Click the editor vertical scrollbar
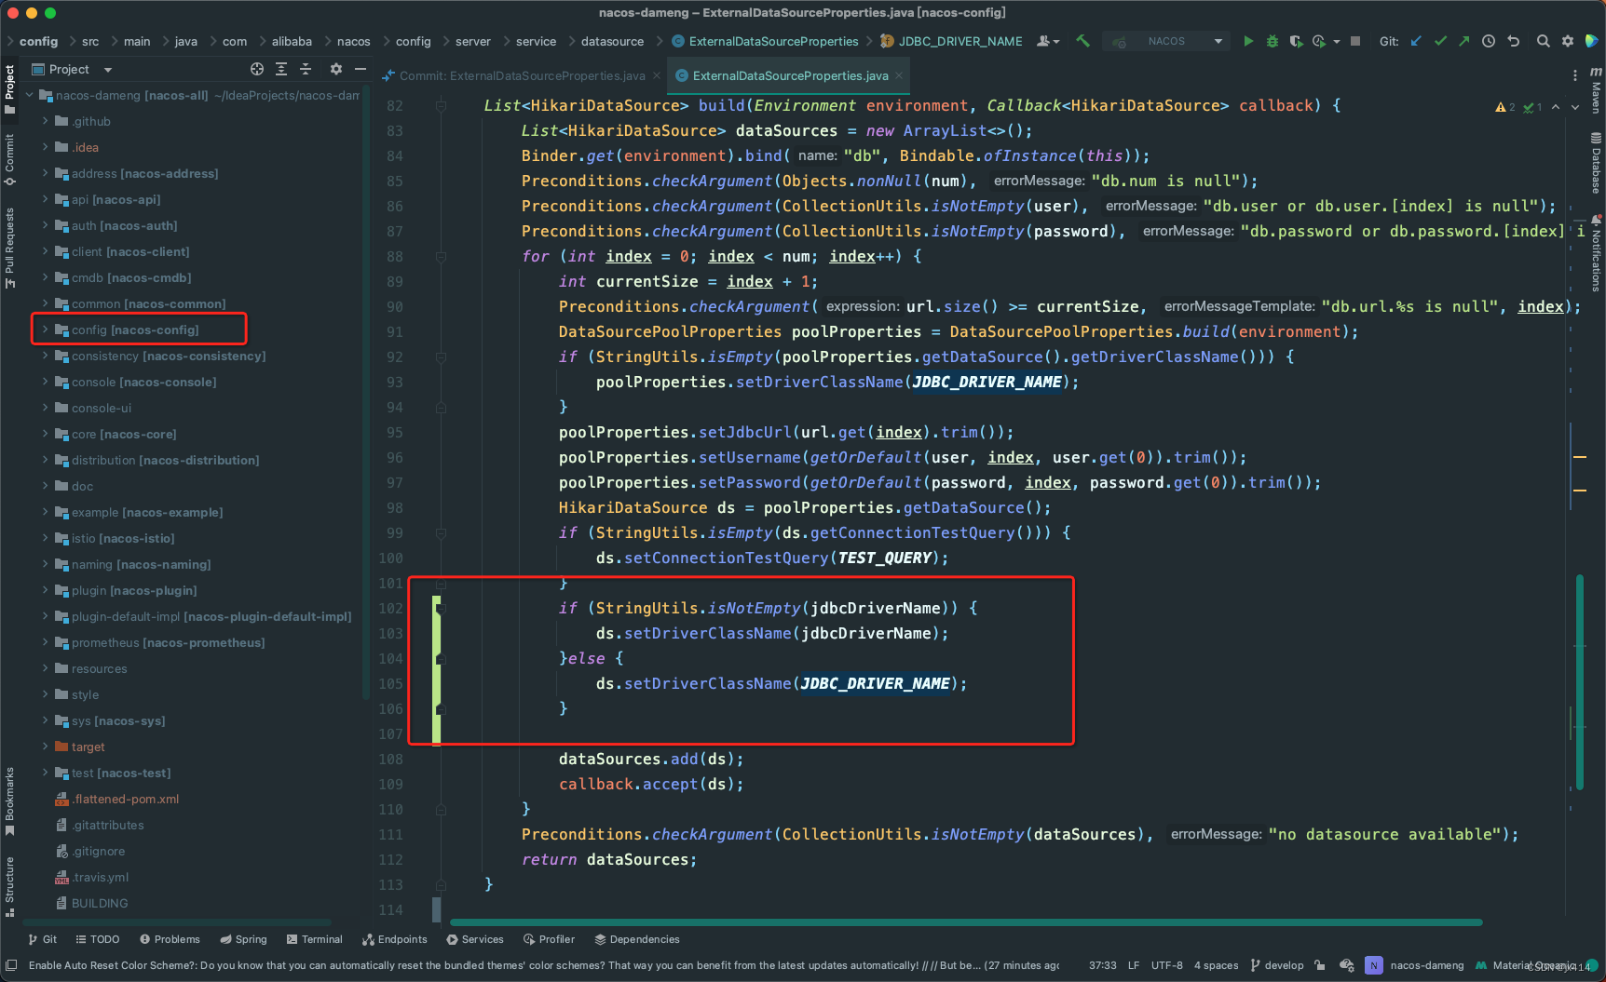 click(x=1580, y=681)
